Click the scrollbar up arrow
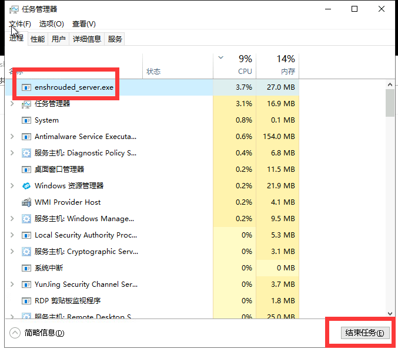The width and height of the screenshot is (398, 349). pos(390,84)
